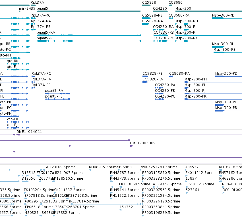Select EST label RH08935.5prime
Viewport: 242px width, 217px height.
pyautogui.click(x=104, y=167)
